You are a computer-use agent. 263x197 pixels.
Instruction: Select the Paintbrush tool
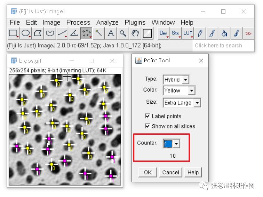pyautogui.click(x=212, y=33)
